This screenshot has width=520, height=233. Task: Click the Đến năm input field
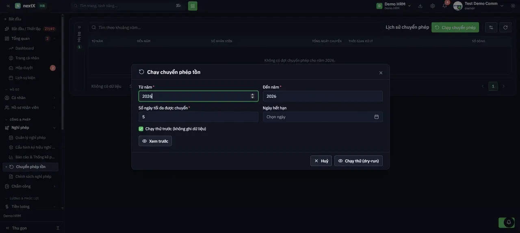tap(323, 96)
